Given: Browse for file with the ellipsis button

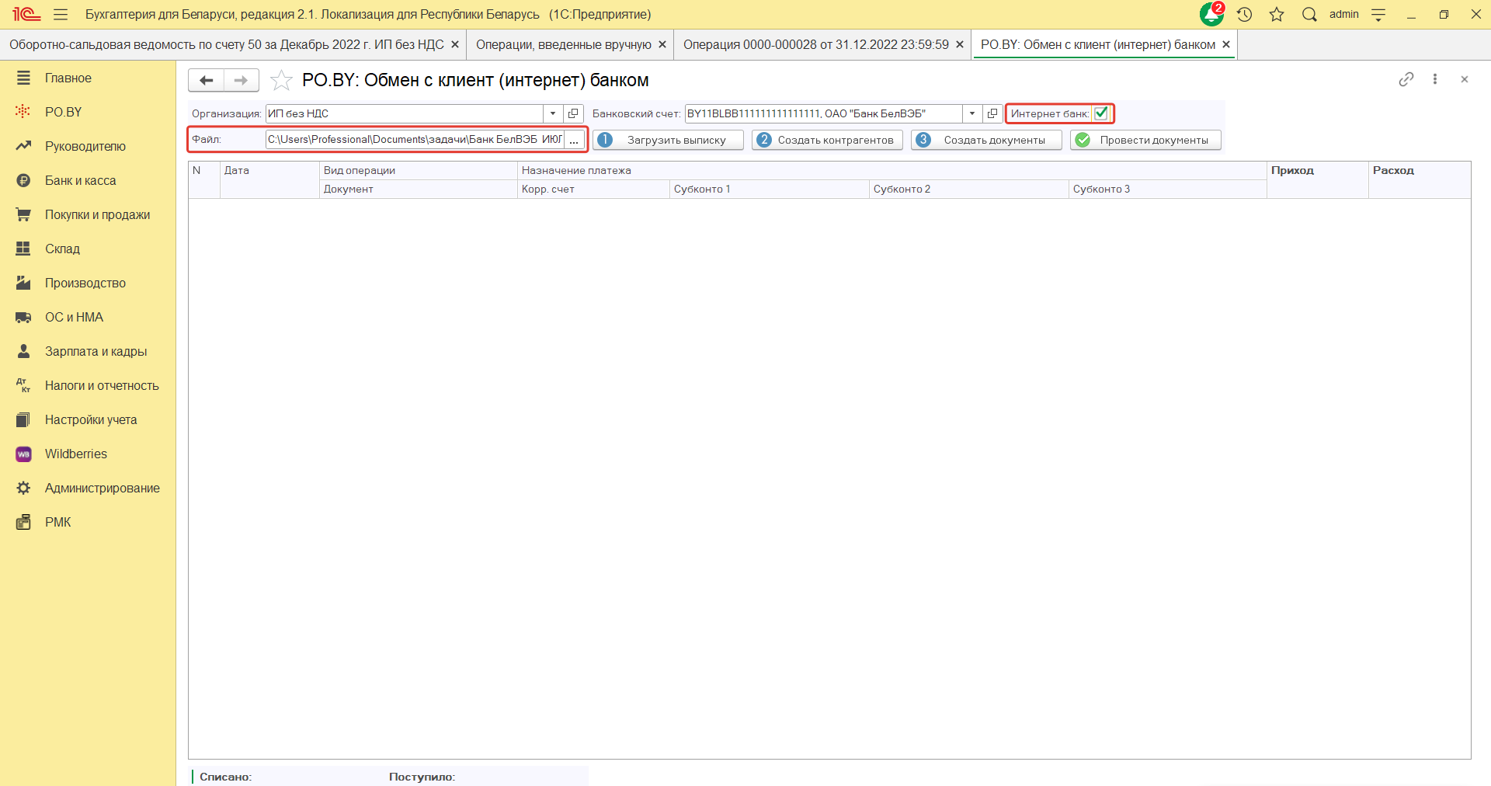Looking at the screenshot, I should tap(574, 140).
